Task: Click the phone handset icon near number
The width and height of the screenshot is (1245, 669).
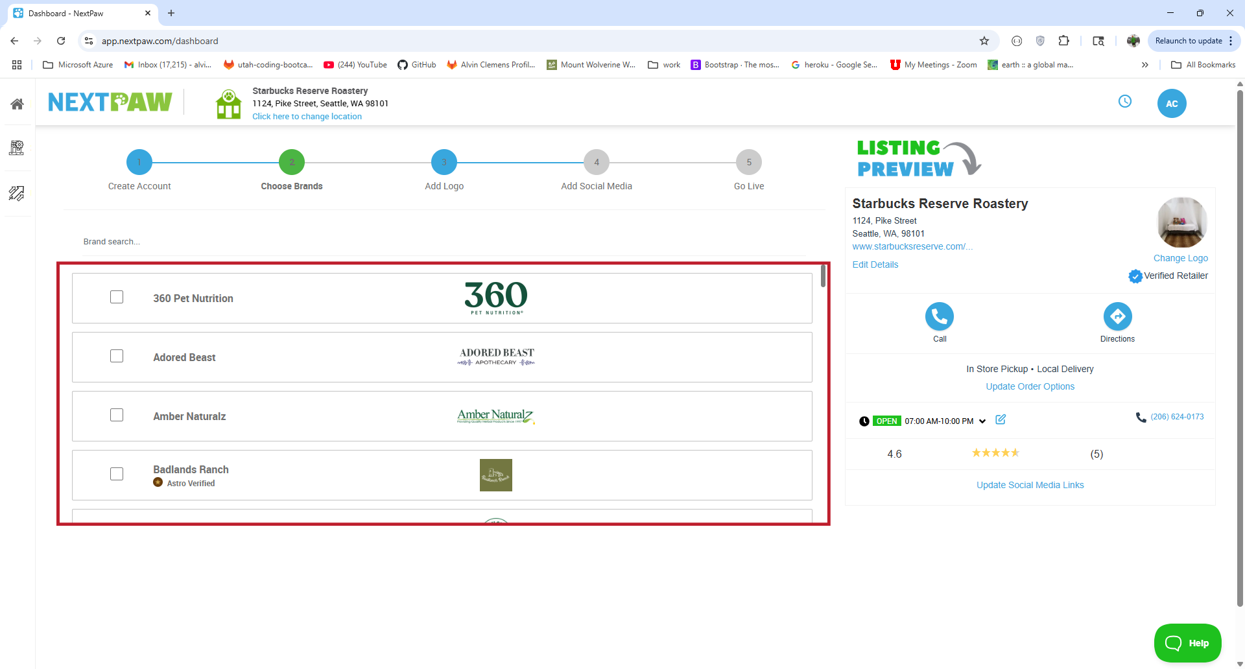Action: (x=1141, y=417)
